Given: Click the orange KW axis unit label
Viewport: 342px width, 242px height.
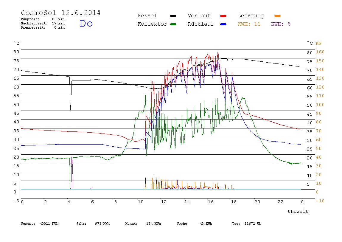Looking at the screenshot, I should click(x=319, y=44).
